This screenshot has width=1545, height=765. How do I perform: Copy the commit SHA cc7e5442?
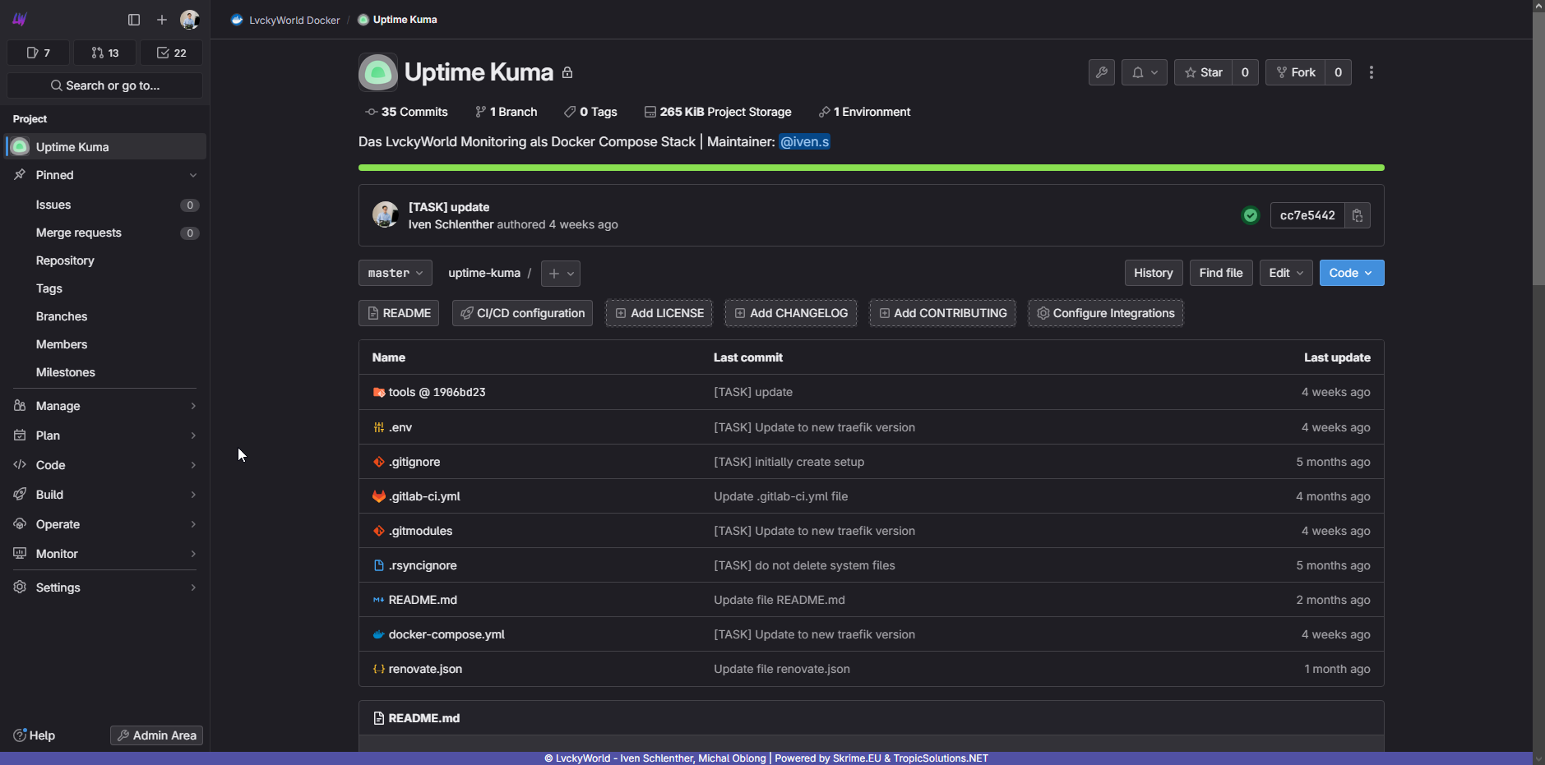[1357, 215]
